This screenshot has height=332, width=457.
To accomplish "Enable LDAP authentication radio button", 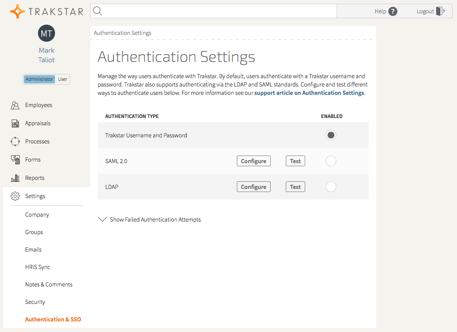I will click(x=331, y=187).
